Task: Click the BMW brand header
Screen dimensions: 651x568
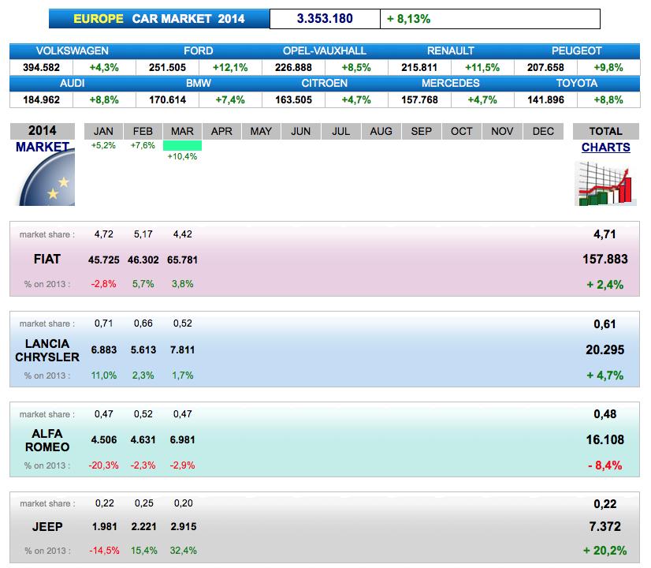Action: [x=199, y=83]
